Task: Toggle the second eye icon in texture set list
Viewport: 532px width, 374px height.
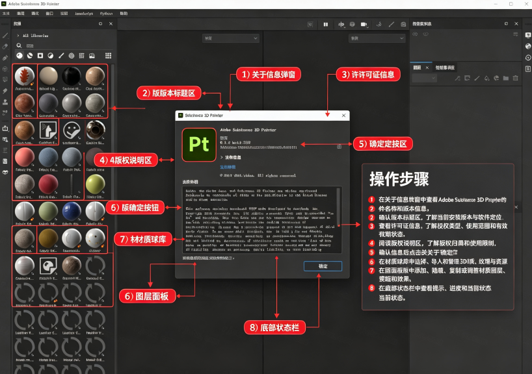Action: (x=425, y=34)
